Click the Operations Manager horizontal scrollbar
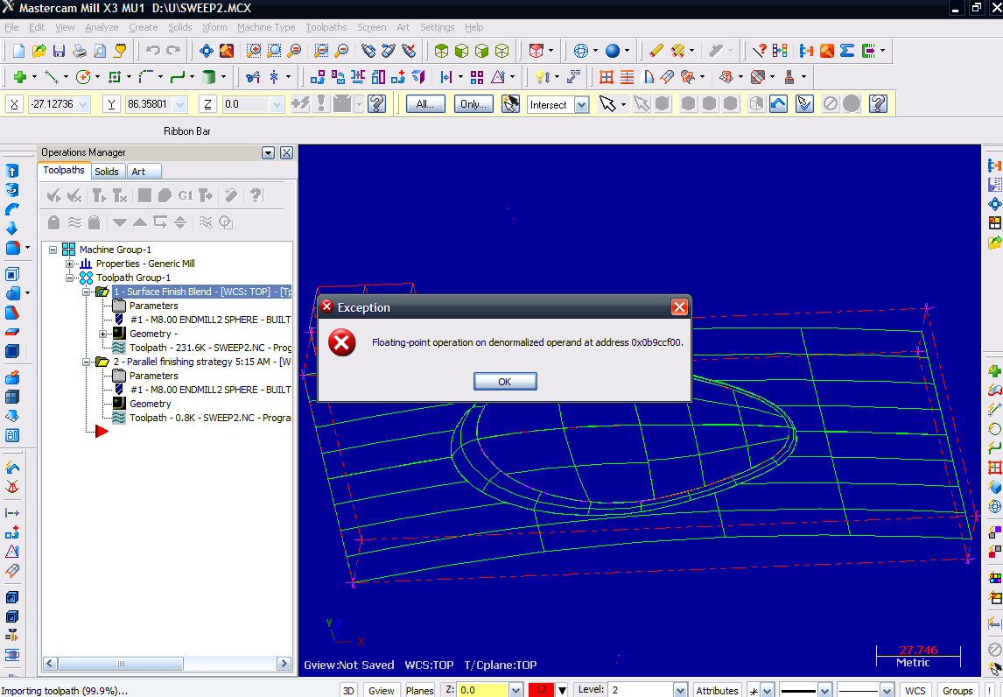This screenshot has height=697, width=1003. pyautogui.click(x=167, y=664)
